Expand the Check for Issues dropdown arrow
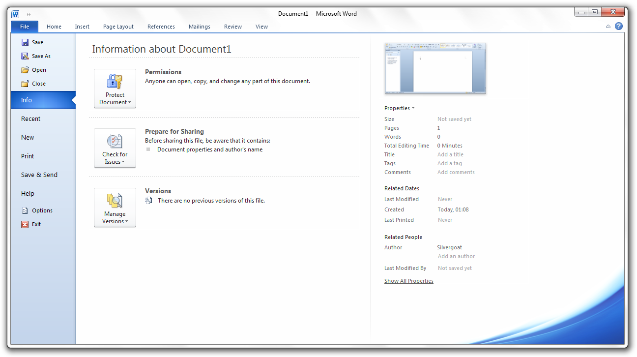Screen dimensions: 637x357 (x=123, y=162)
